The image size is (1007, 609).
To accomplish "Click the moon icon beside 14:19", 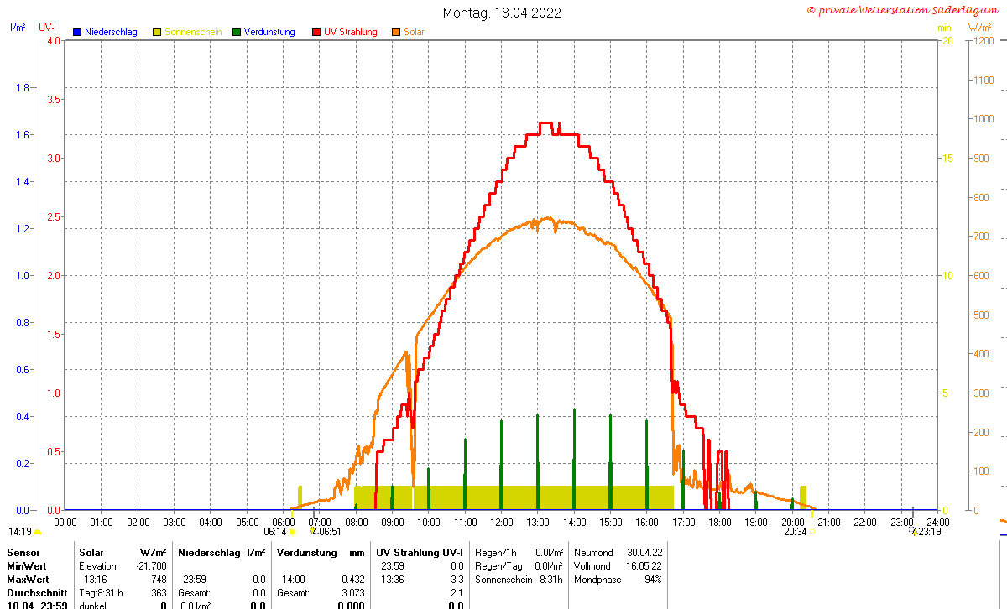I will tap(38, 532).
